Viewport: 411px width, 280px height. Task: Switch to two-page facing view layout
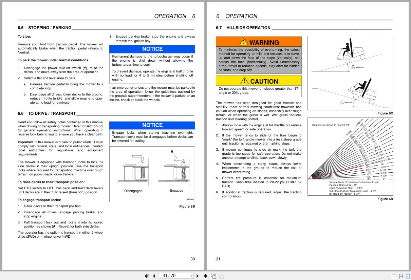point(408,276)
